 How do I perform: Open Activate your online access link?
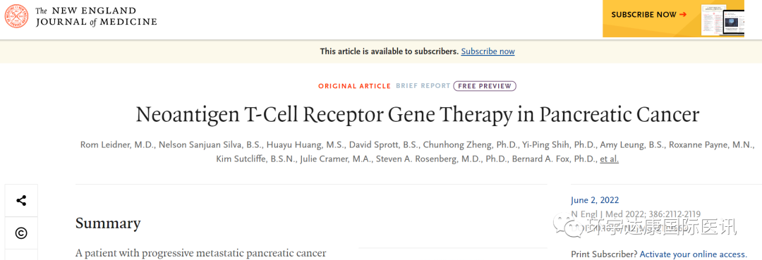[694, 254]
